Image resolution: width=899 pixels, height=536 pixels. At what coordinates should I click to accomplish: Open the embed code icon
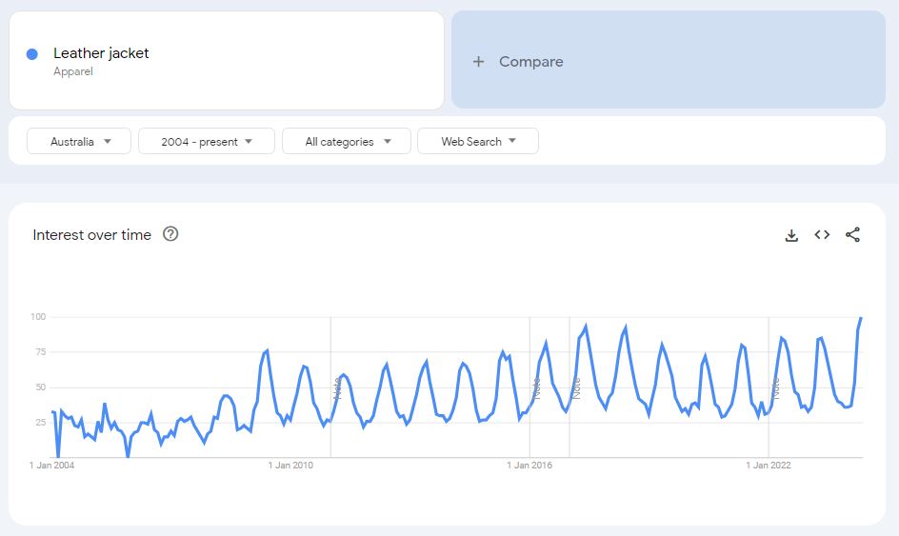coord(822,234)
